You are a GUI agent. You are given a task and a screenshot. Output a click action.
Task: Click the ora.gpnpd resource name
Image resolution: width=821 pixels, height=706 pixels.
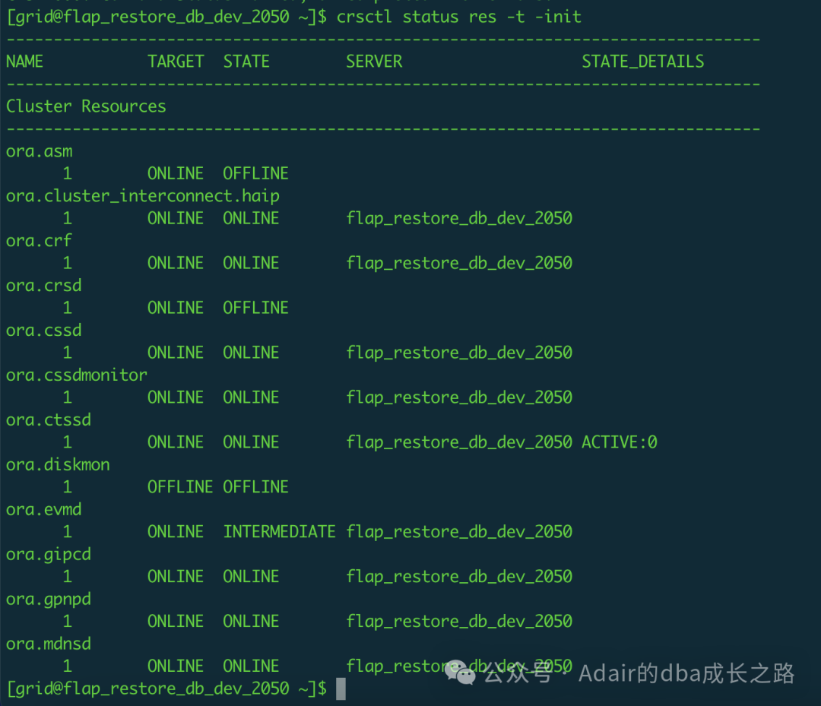coord(49,599)
